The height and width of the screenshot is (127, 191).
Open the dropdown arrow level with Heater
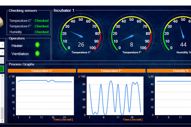point(2,45)
